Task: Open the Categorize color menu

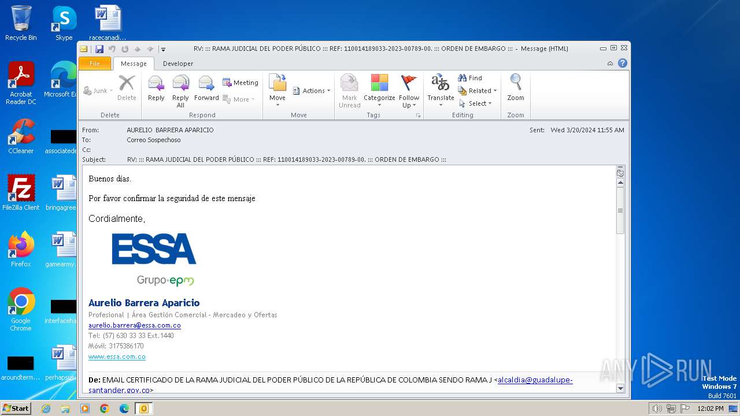Action: [379, 91]
